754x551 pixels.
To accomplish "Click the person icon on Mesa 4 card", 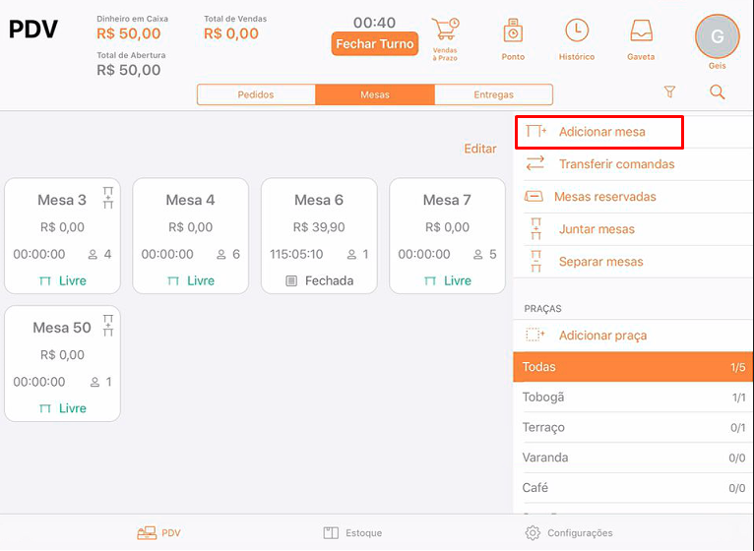I will (x=221, y=254).
